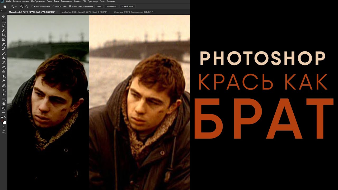Open the foreground color swatch
This screenshot has height=190, width=338.
tap(2, 121)
